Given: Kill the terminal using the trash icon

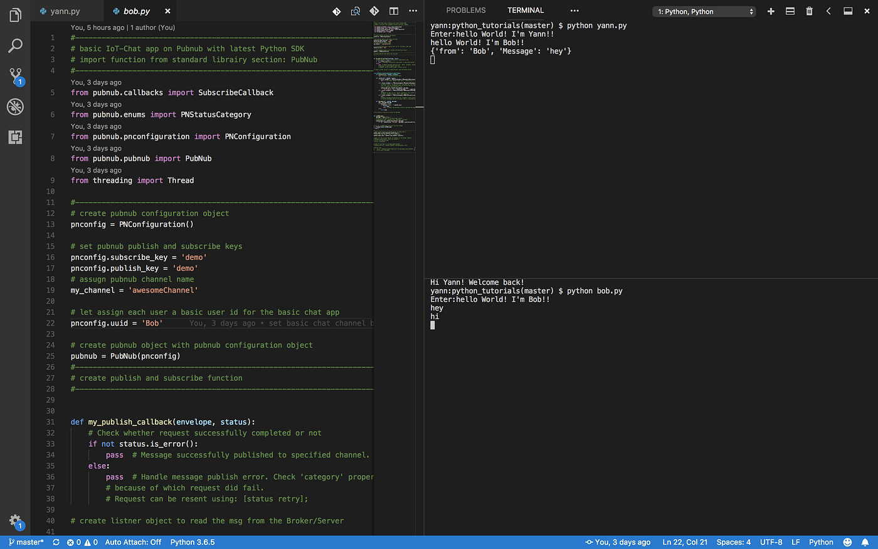Looking at the screenshot, I should [808, 11].
